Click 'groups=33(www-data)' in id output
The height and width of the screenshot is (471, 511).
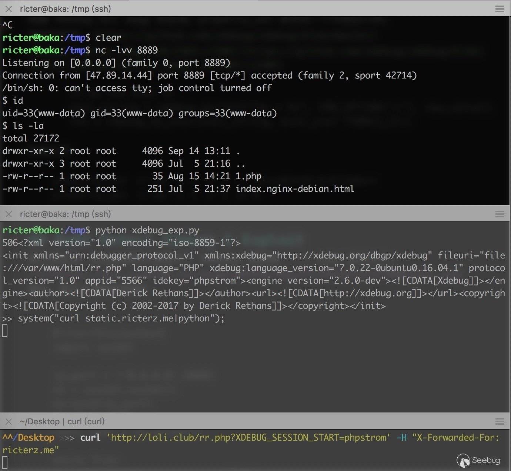[228, 113]
